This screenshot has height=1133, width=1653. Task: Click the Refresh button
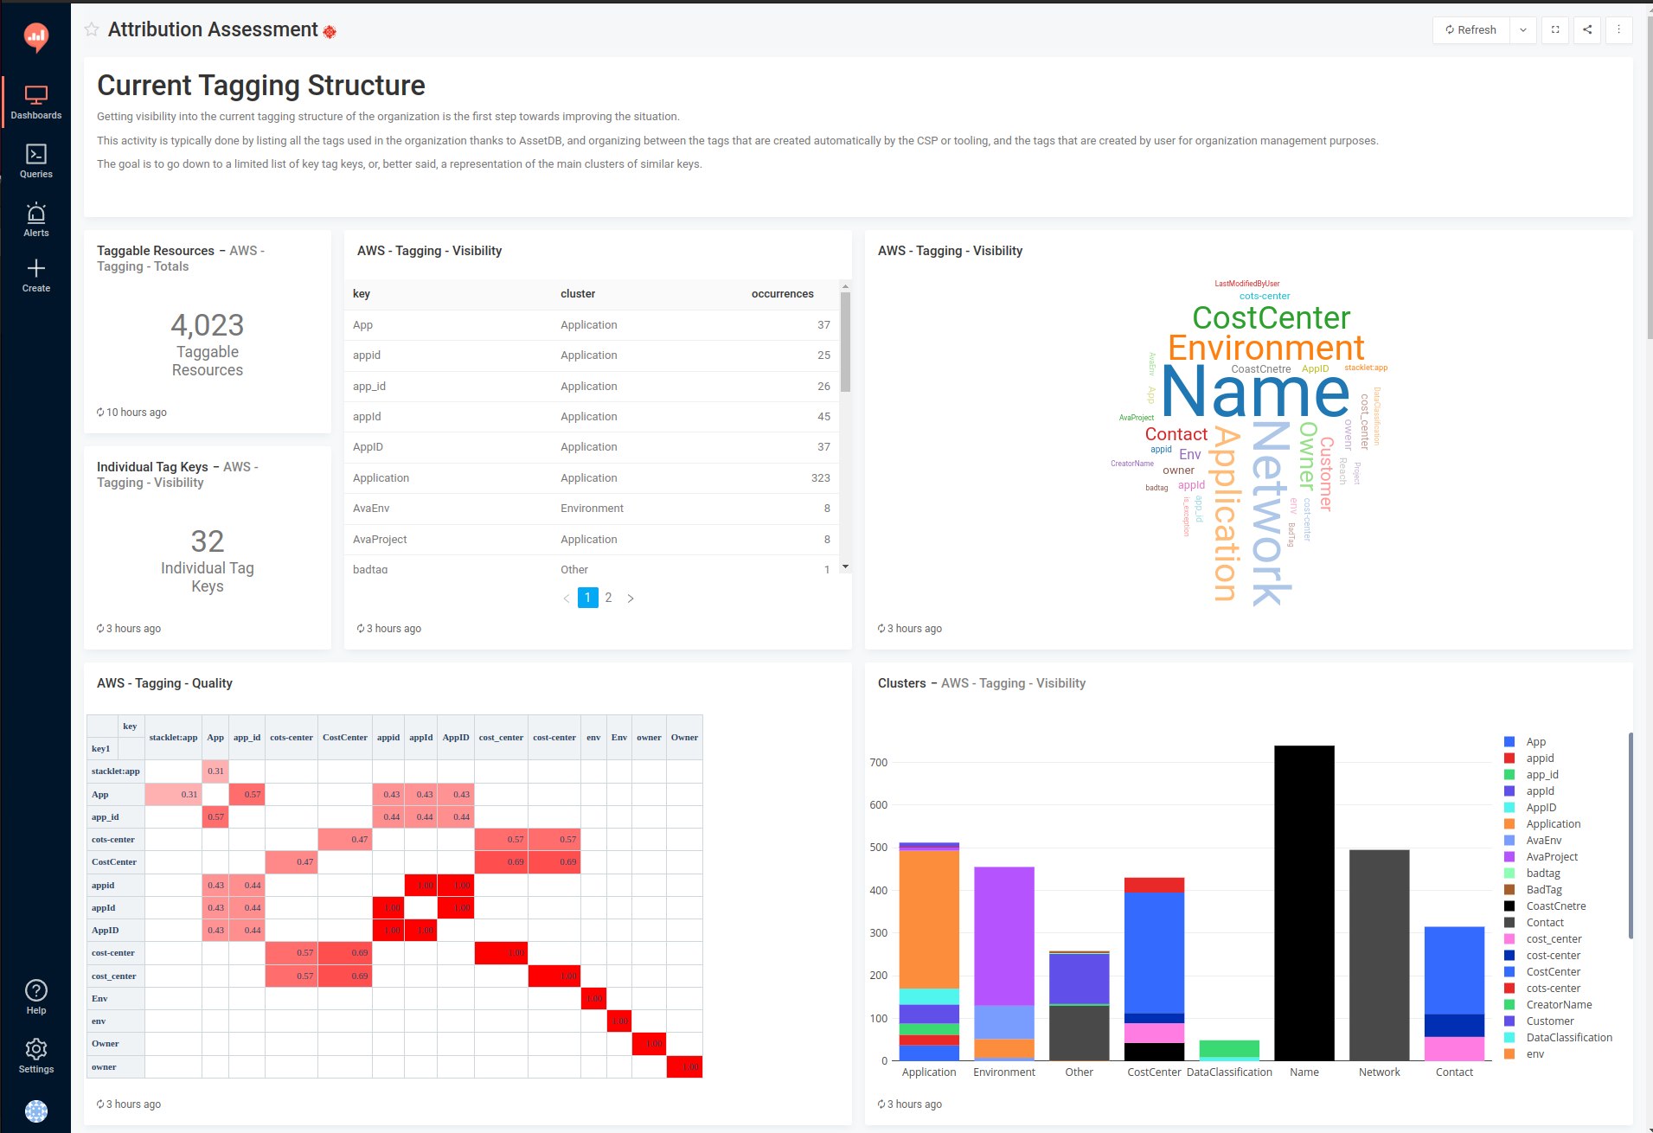tap(1470, 29)
